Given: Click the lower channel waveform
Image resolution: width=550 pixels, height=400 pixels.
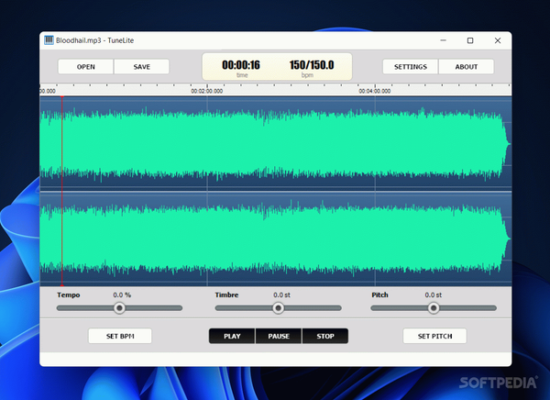Looking at the screenshot, I should click(275, 239).
